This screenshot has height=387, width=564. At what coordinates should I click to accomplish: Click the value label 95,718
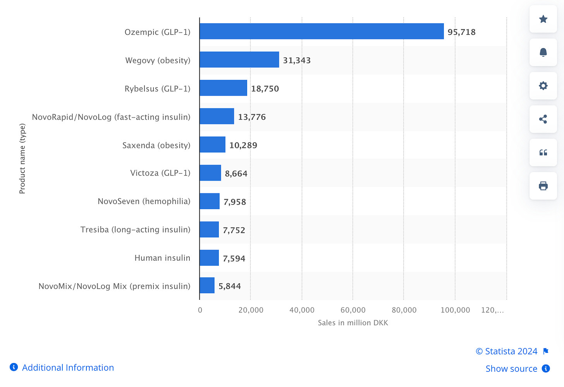(461, 32)
